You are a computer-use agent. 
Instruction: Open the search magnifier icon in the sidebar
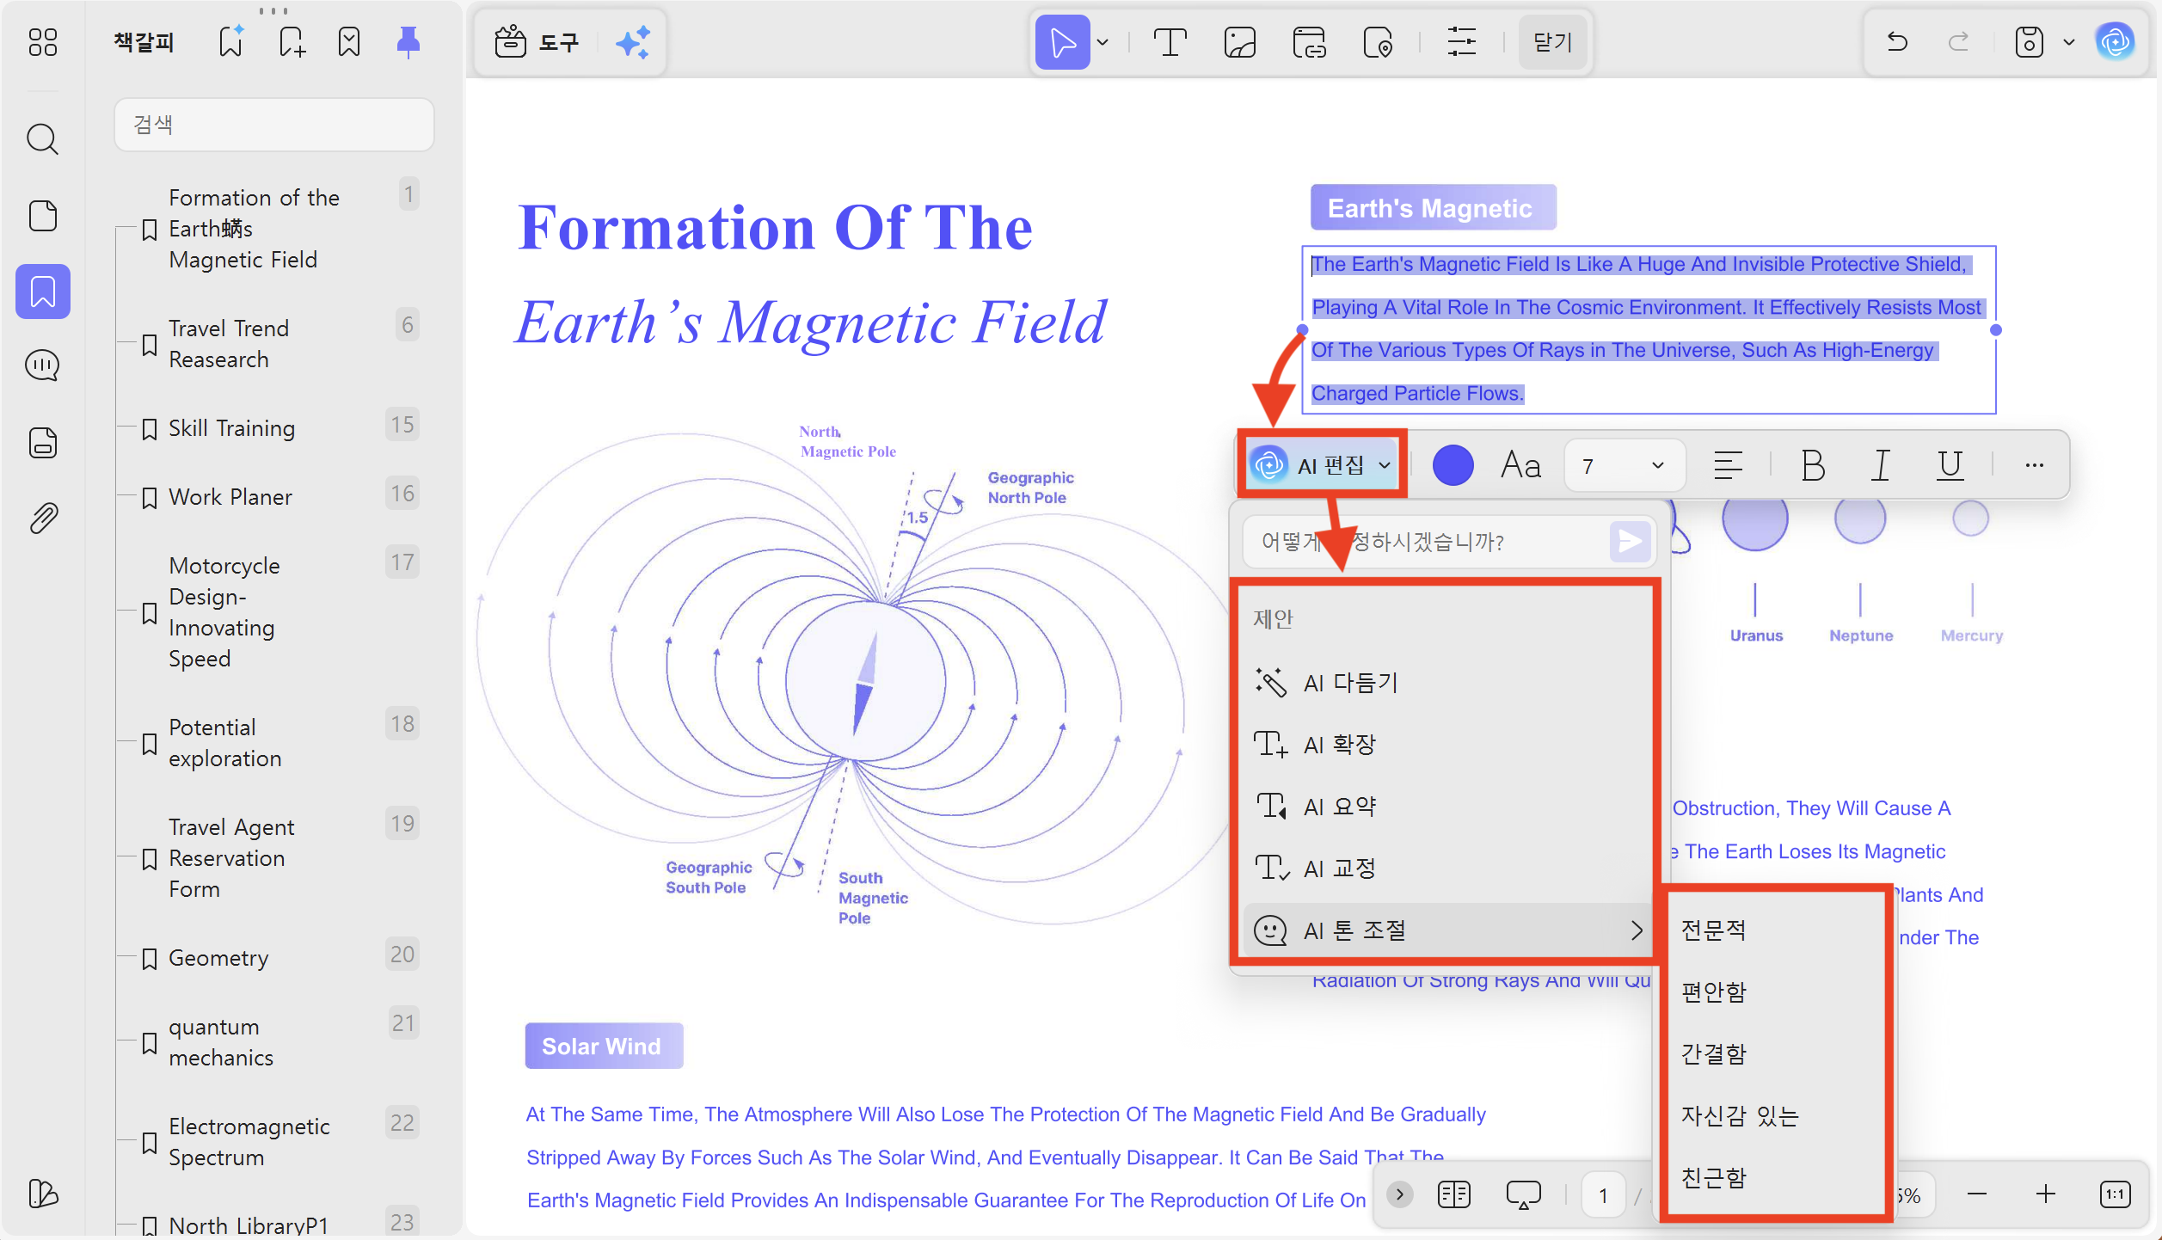tap(43, 138)
